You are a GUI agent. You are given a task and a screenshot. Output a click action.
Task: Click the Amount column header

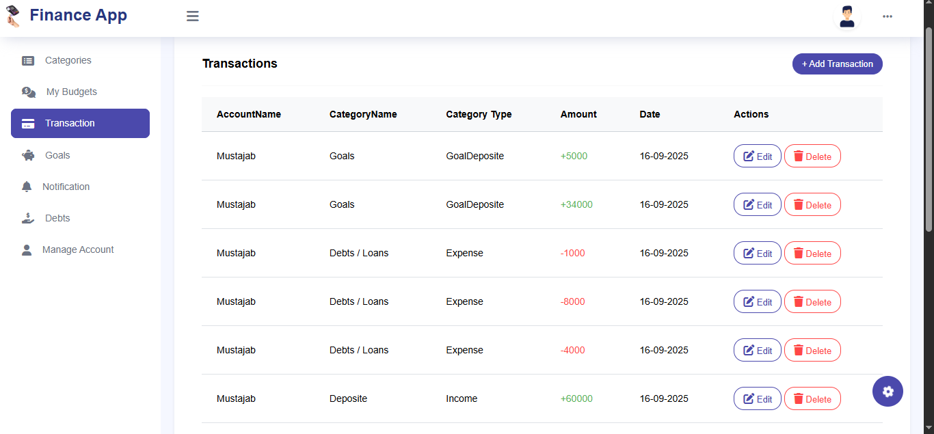click(x=578, y=114)
